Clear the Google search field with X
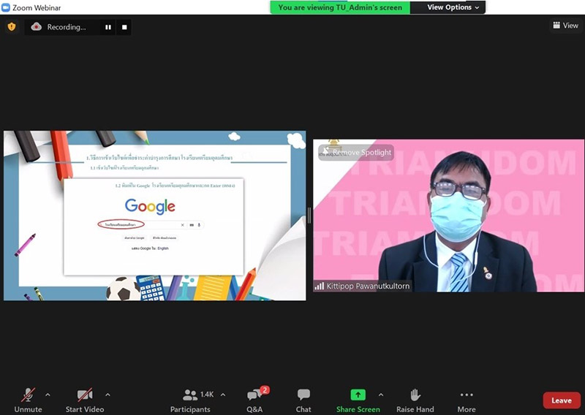The width and height of the screenshot is (585, 415). coord(182,225)
